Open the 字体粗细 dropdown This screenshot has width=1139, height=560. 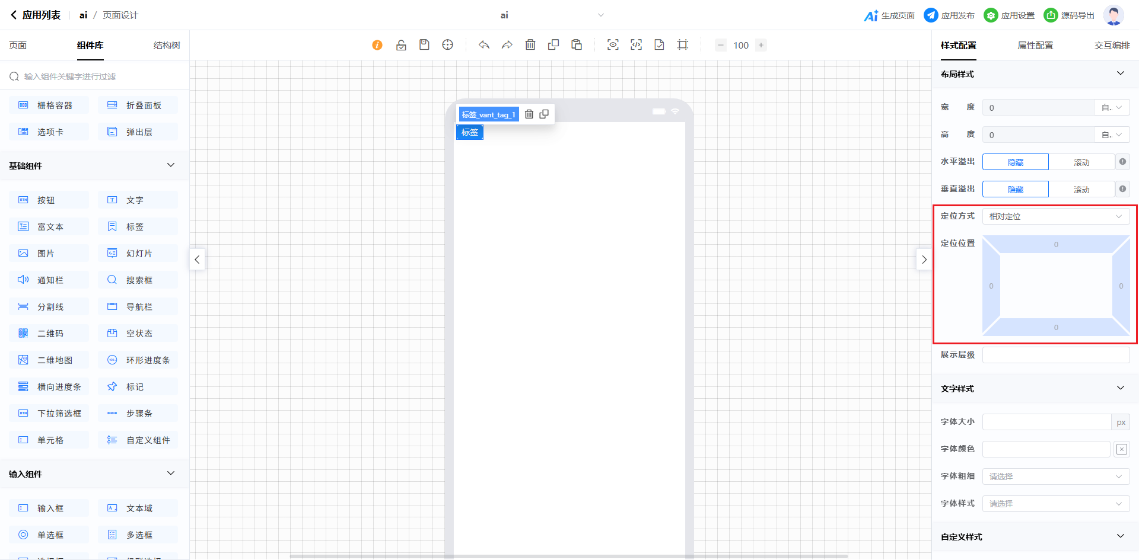pos(1055,476)
